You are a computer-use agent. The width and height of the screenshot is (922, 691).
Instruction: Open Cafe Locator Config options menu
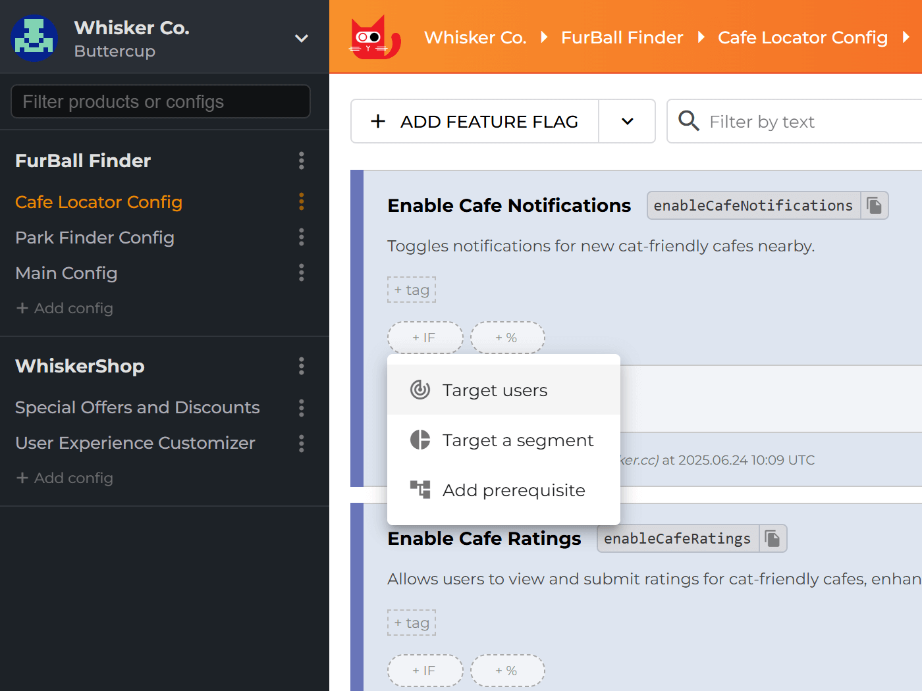pos(302,202)
